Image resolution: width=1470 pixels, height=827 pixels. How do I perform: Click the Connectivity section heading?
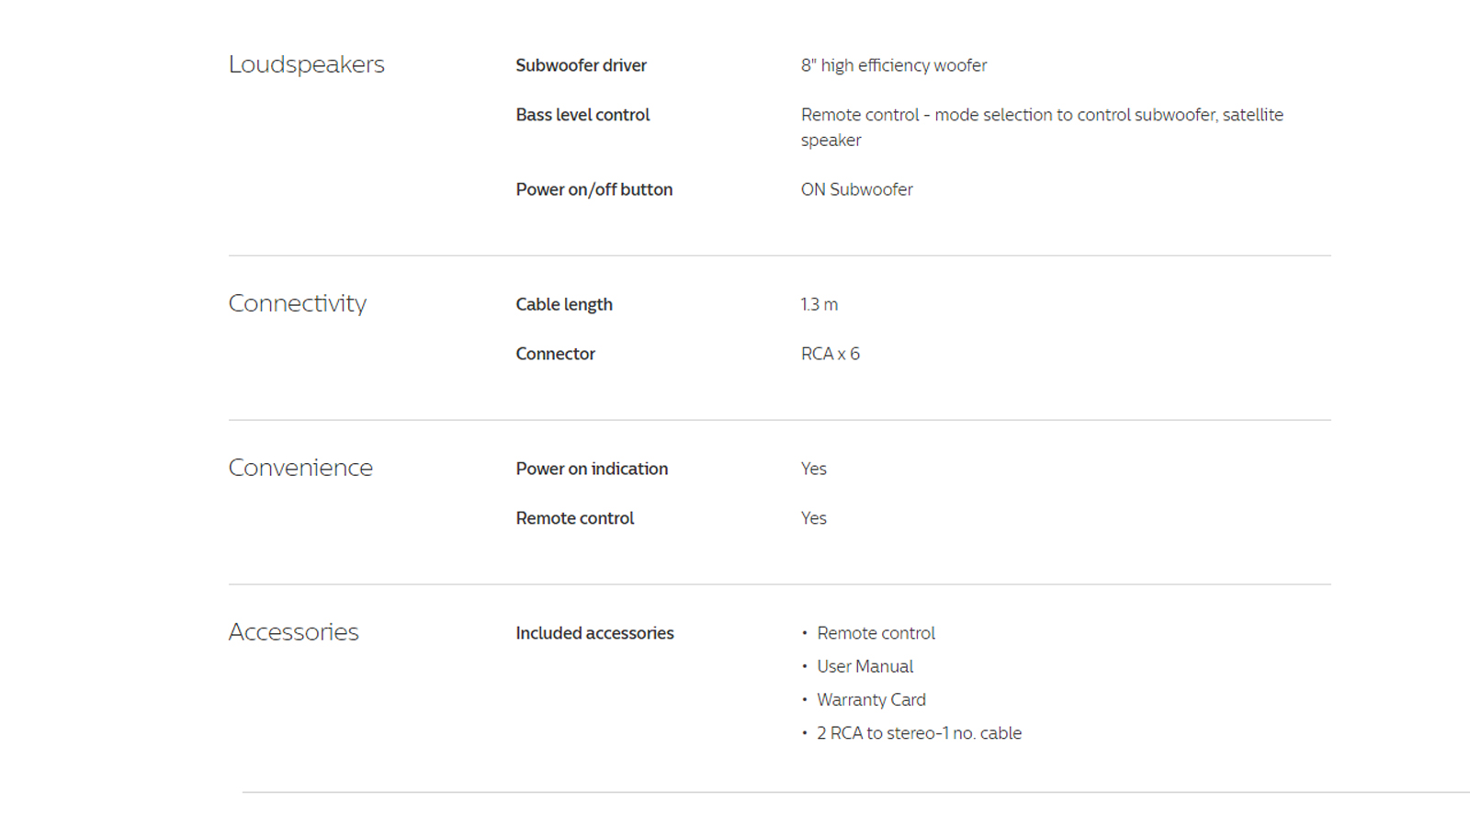[297, 303]
